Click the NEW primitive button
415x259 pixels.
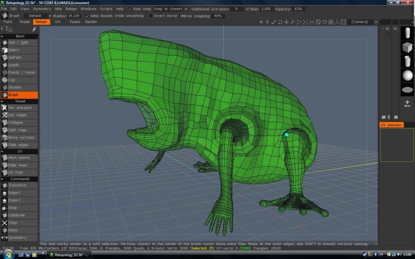(407, 104)
